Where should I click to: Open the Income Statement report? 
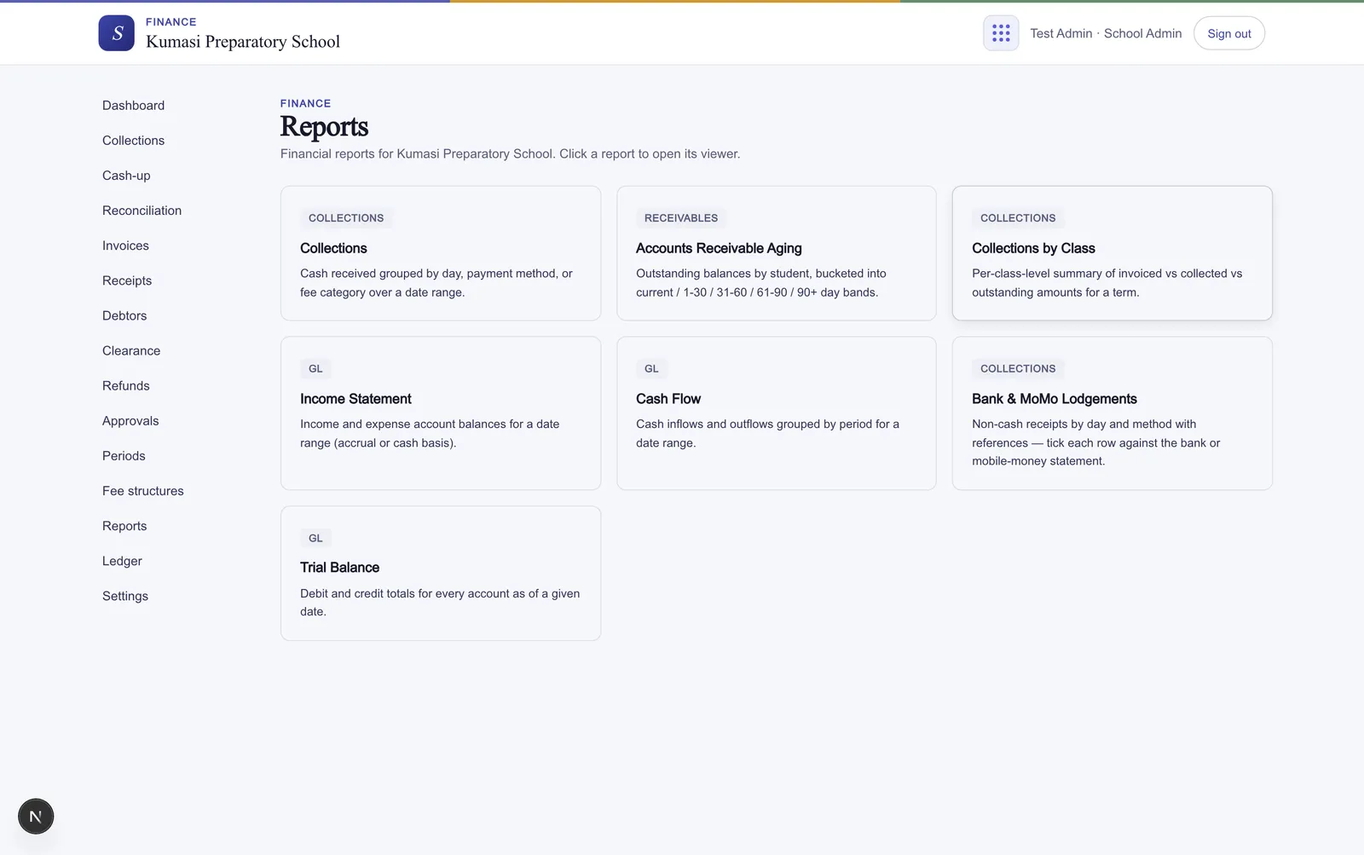tap(441, 413)
